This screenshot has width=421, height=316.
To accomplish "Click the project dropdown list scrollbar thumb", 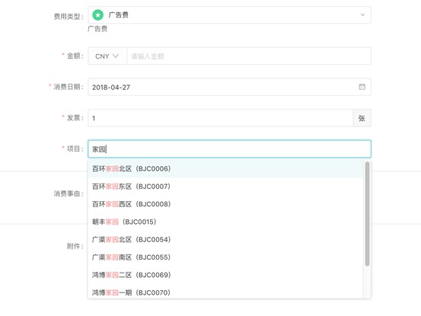I will pyautogui.click(x=367, y=214).
